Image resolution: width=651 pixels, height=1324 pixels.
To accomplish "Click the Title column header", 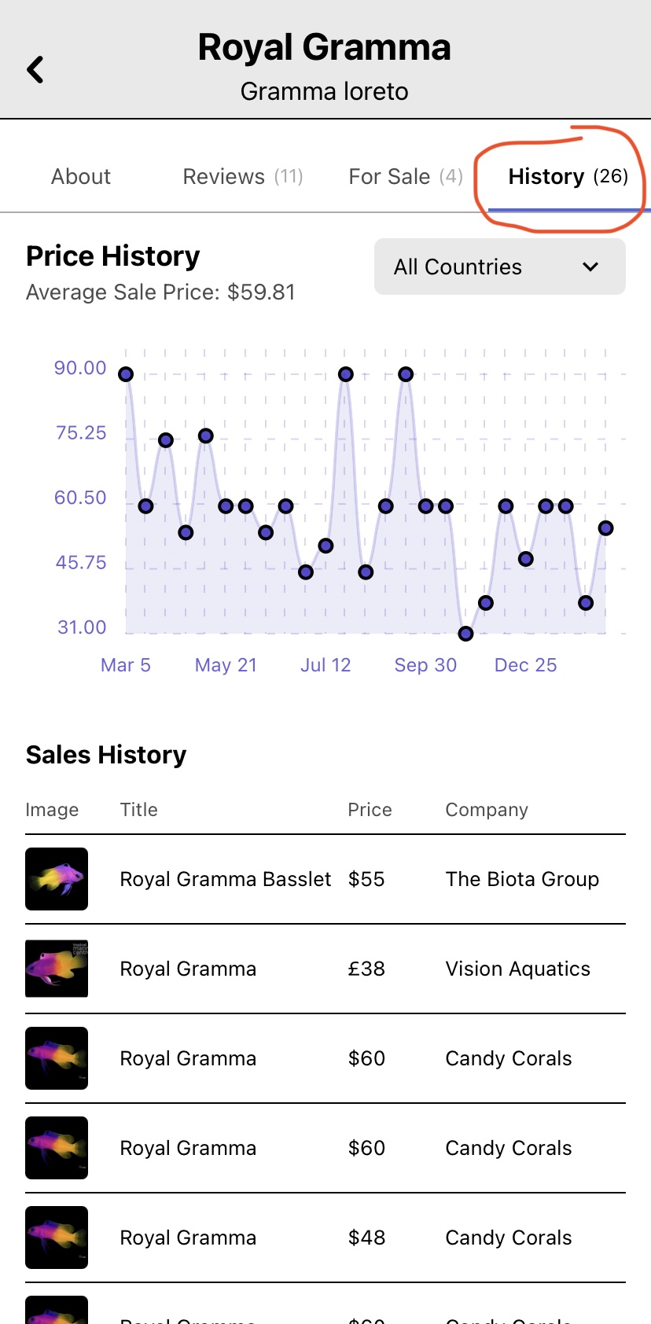I will coord(139,810).
